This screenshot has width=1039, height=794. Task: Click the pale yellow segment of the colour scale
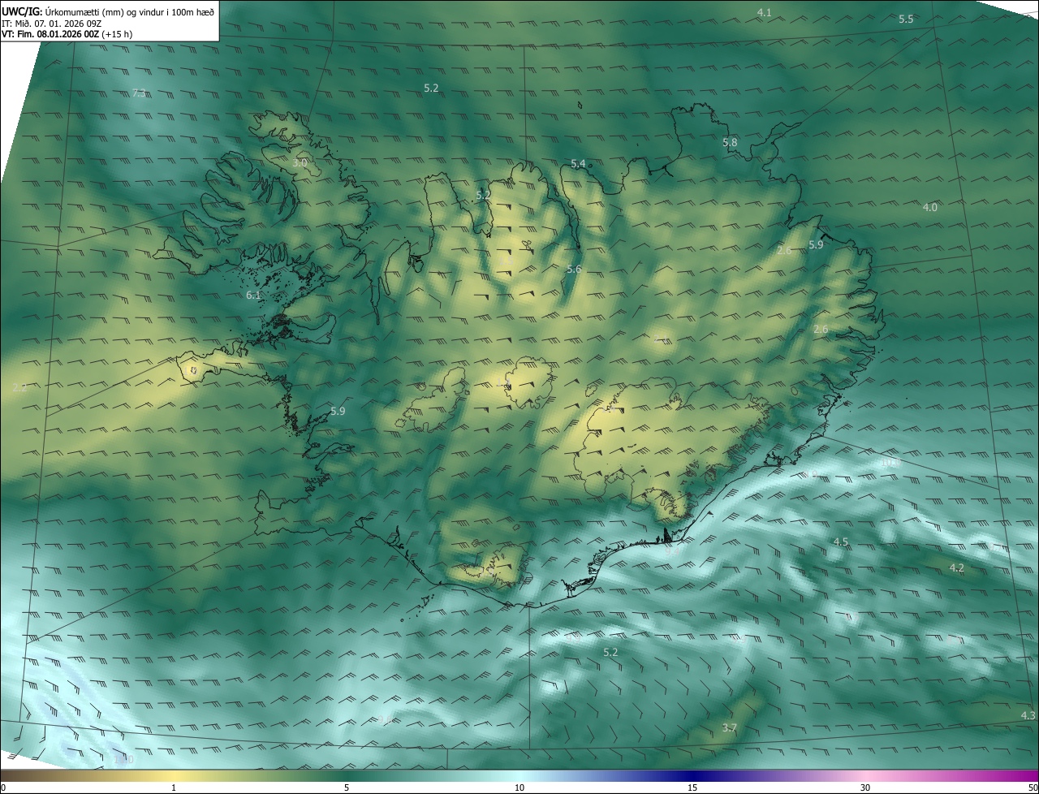click(174, 776)
